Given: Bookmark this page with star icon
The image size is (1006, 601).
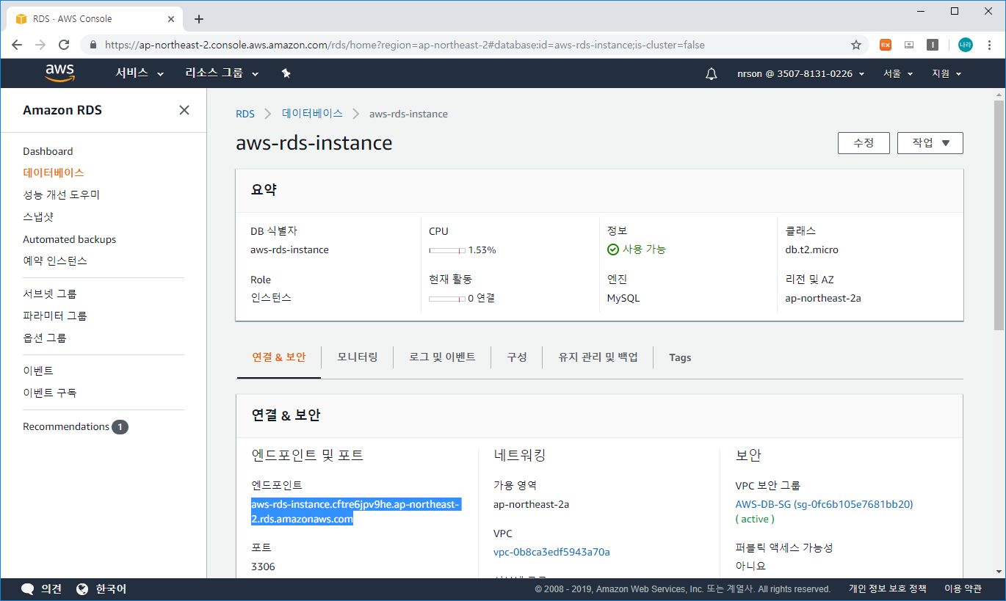Looking at the screenshot, I should click(856, 45).
